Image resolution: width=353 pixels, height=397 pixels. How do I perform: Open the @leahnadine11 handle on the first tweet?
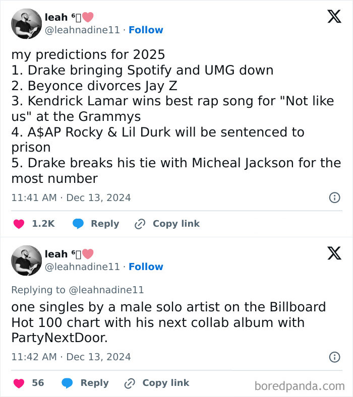[83, 30]
